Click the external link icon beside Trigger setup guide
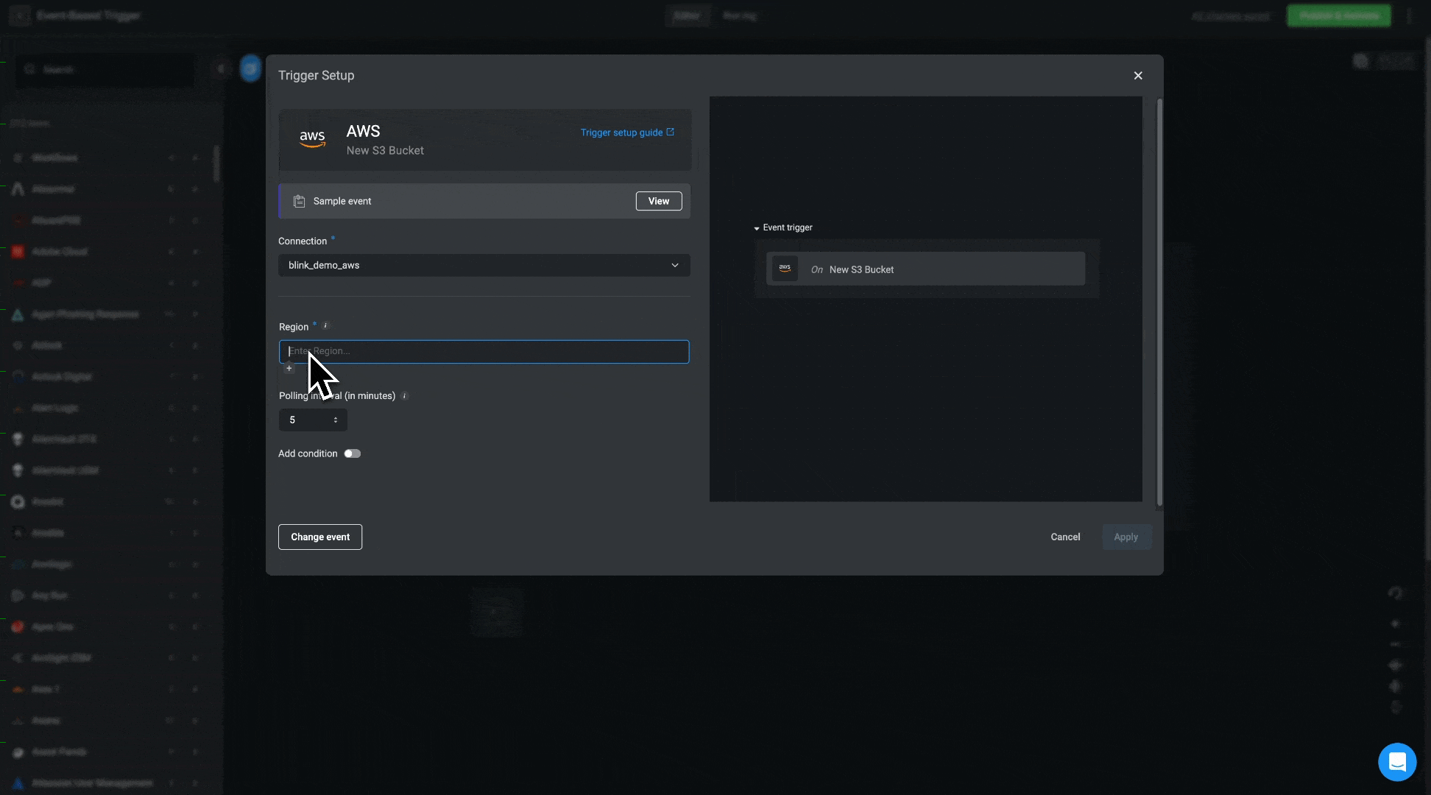This screenshot has width=1431, height=795. pyautogui.click(x=670, y=132)
